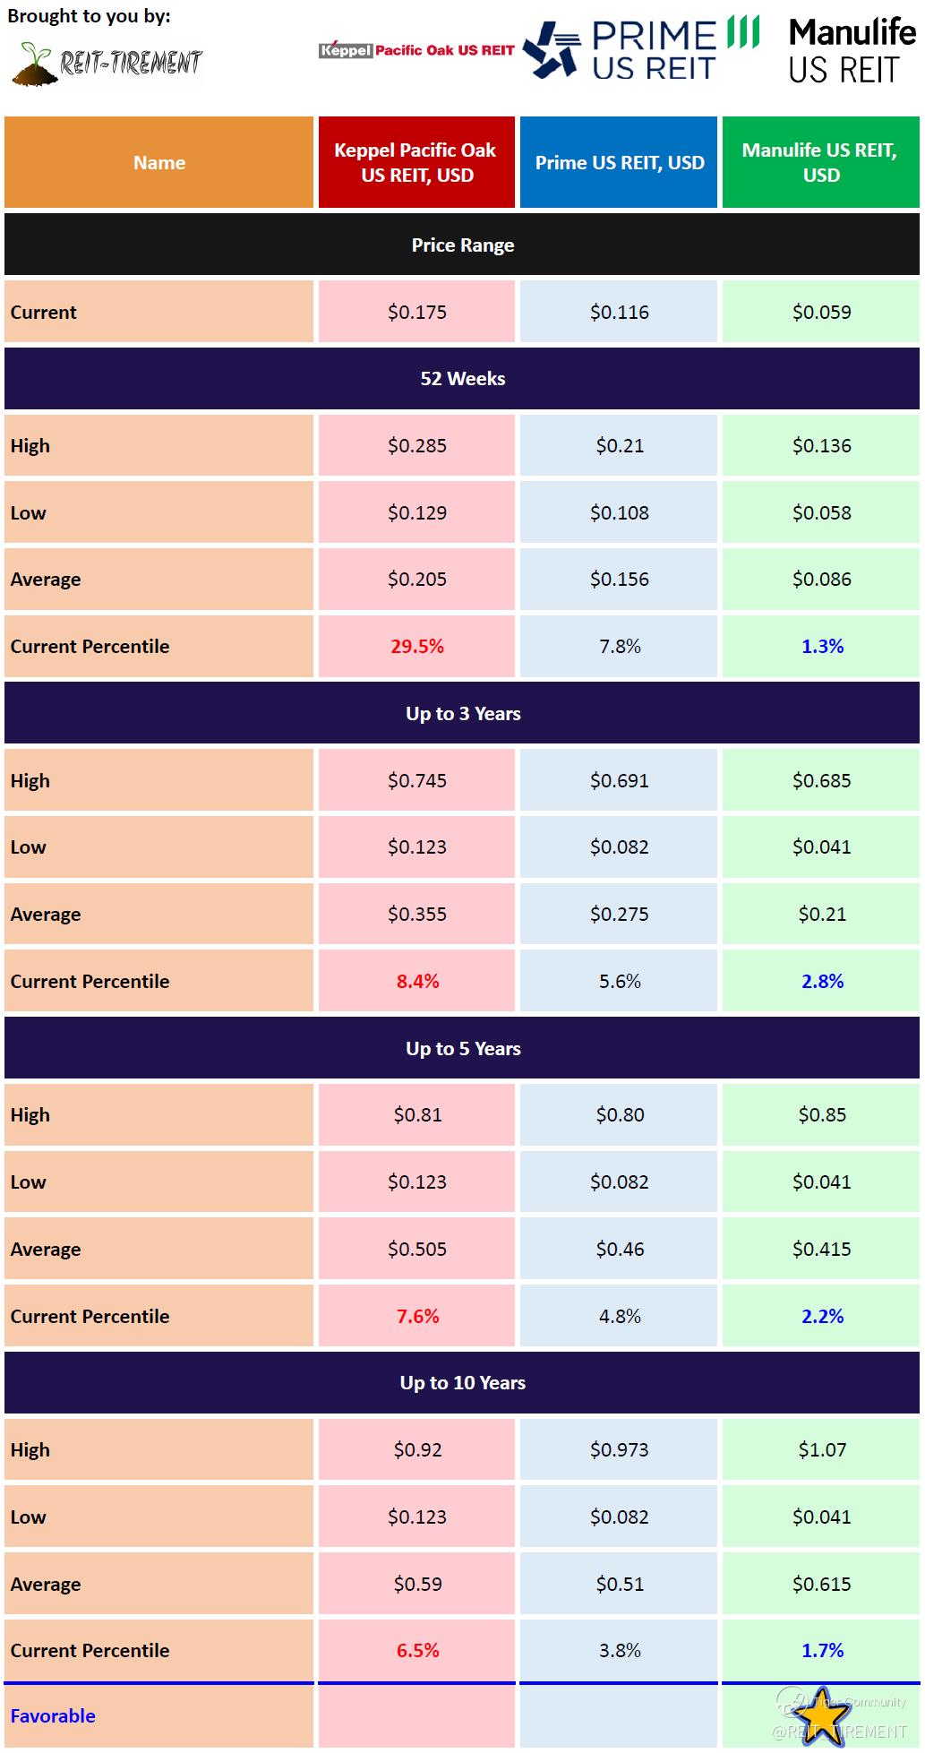Click the Up to 3 Years bar
Screen dimensions: 925x1753
point(462,713)
